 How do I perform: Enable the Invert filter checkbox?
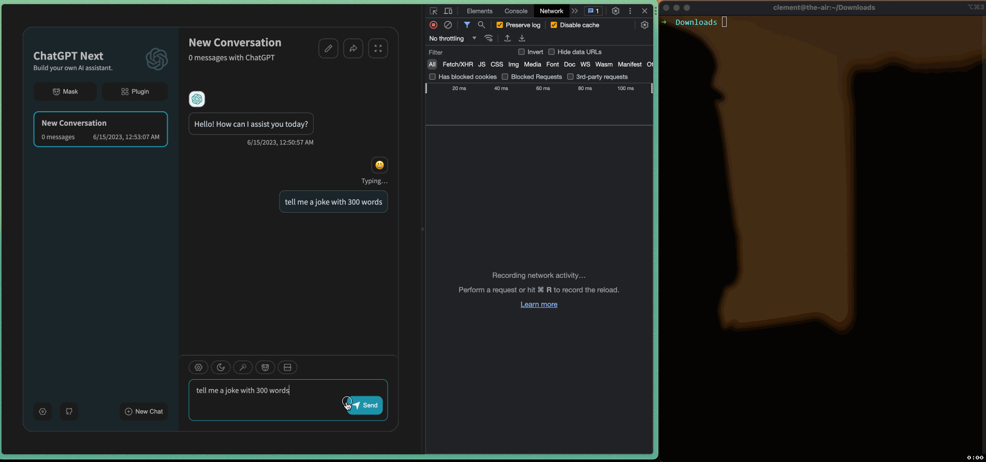[522, 52]
